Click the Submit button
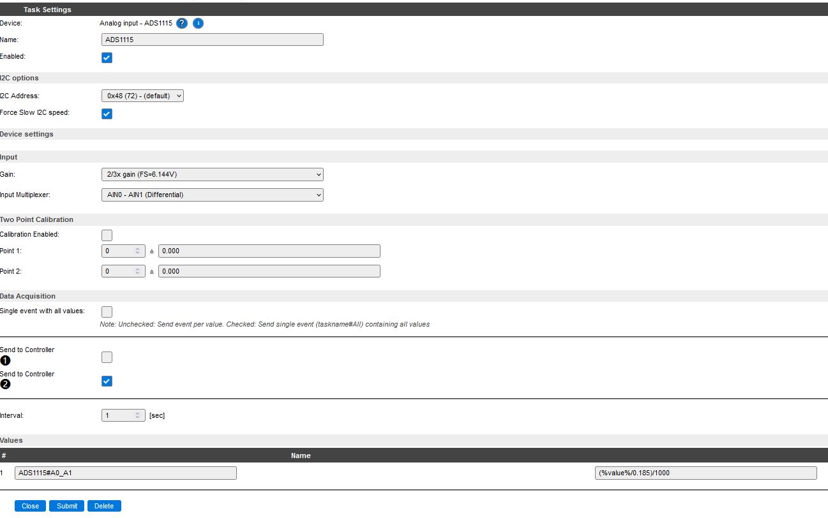Screen dimensions: 828x518 point(67,506)
